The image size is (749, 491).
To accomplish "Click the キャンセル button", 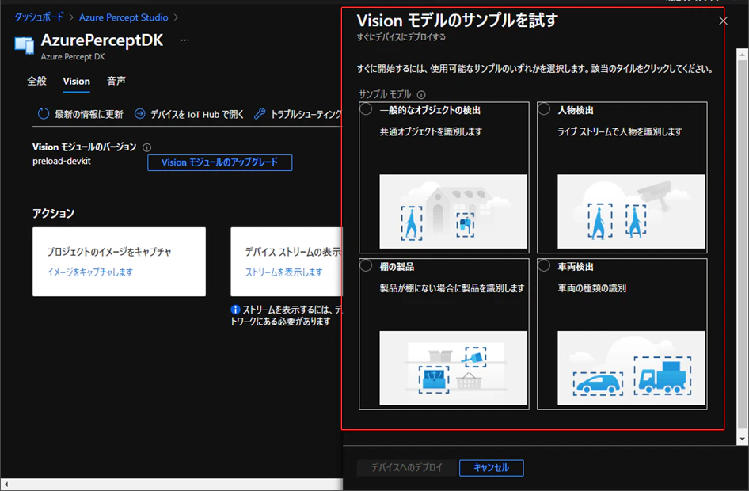I will (x=492, y=467).
